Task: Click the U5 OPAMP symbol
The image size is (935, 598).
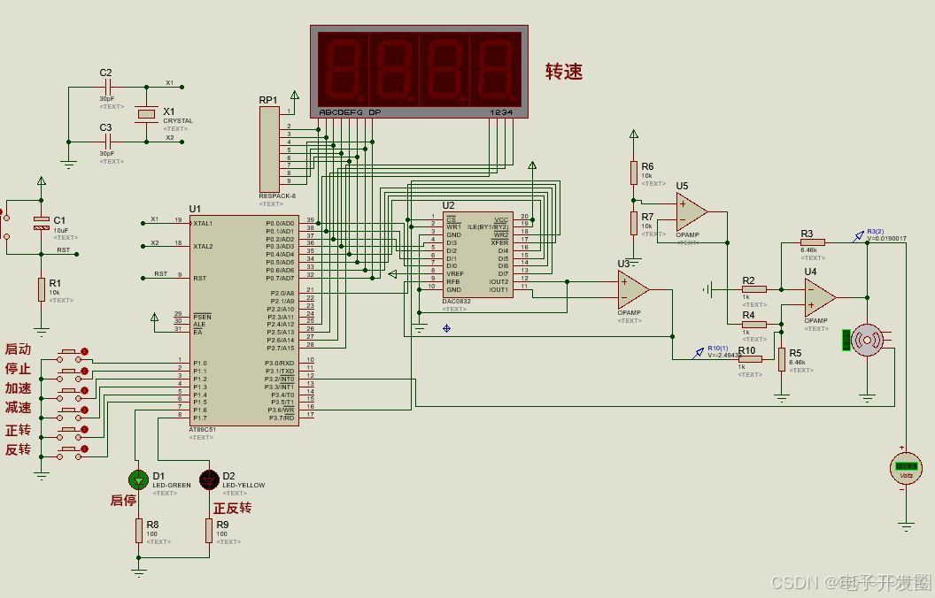Action: 691,212
